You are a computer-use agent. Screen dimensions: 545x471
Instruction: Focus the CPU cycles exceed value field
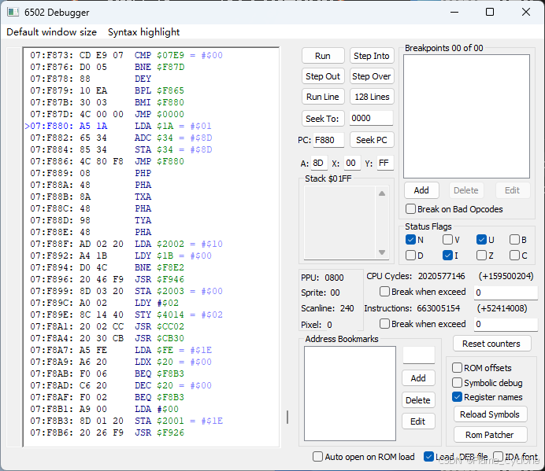click(x=506, y=293)
